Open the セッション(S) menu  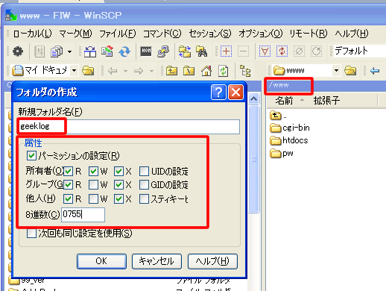coord(210,34)
